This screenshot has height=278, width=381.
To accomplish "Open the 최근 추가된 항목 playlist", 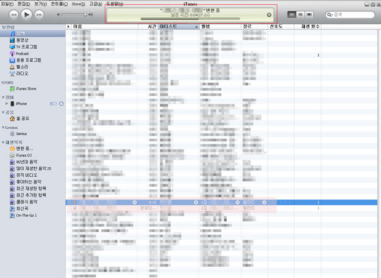I will click(28, 195).
